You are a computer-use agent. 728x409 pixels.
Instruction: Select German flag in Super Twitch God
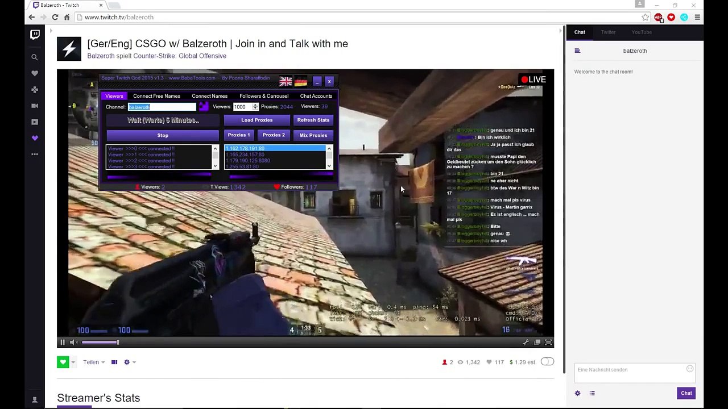301,82
